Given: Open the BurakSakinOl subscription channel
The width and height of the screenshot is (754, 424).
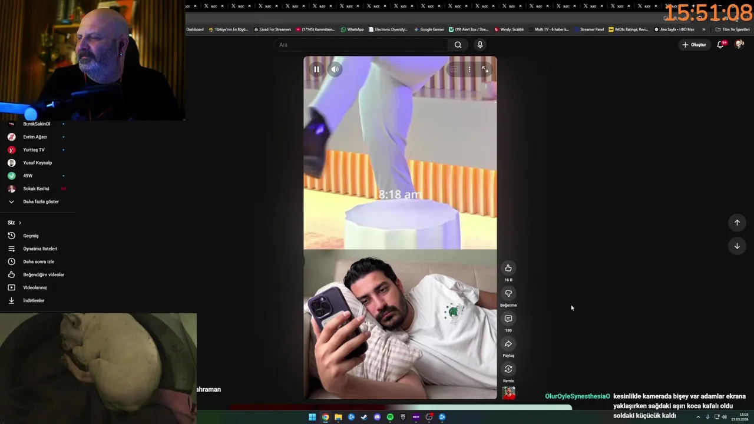Looking at the screenshot, I should (37, 124).
